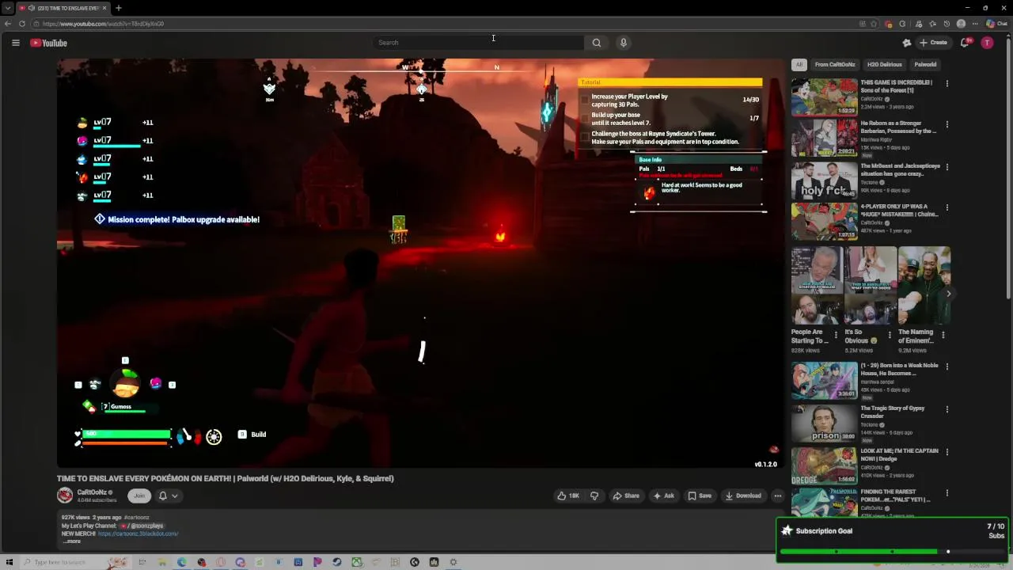Share this video

pos(626,496)
